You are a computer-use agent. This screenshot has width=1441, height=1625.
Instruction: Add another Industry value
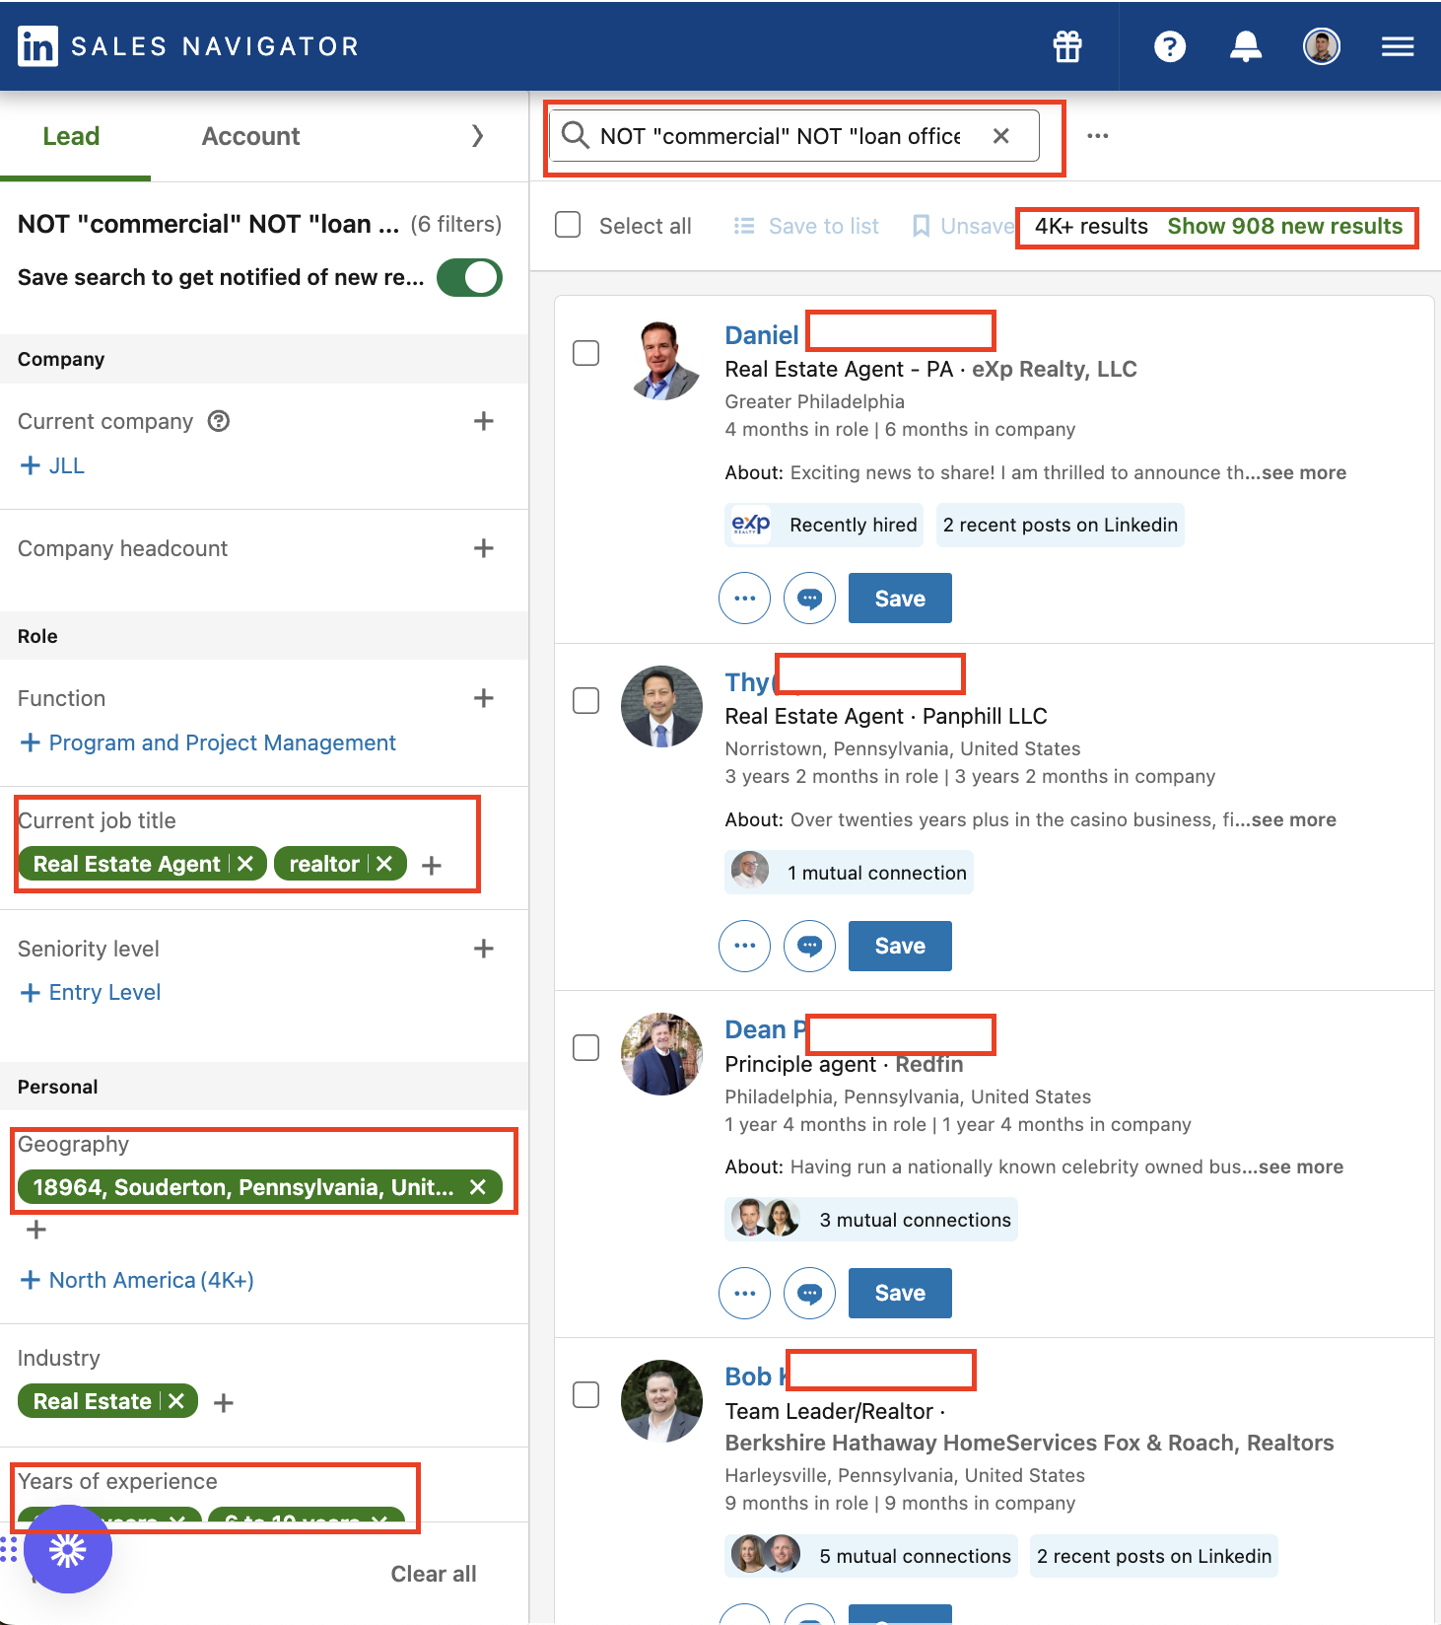click(224, 1402)
